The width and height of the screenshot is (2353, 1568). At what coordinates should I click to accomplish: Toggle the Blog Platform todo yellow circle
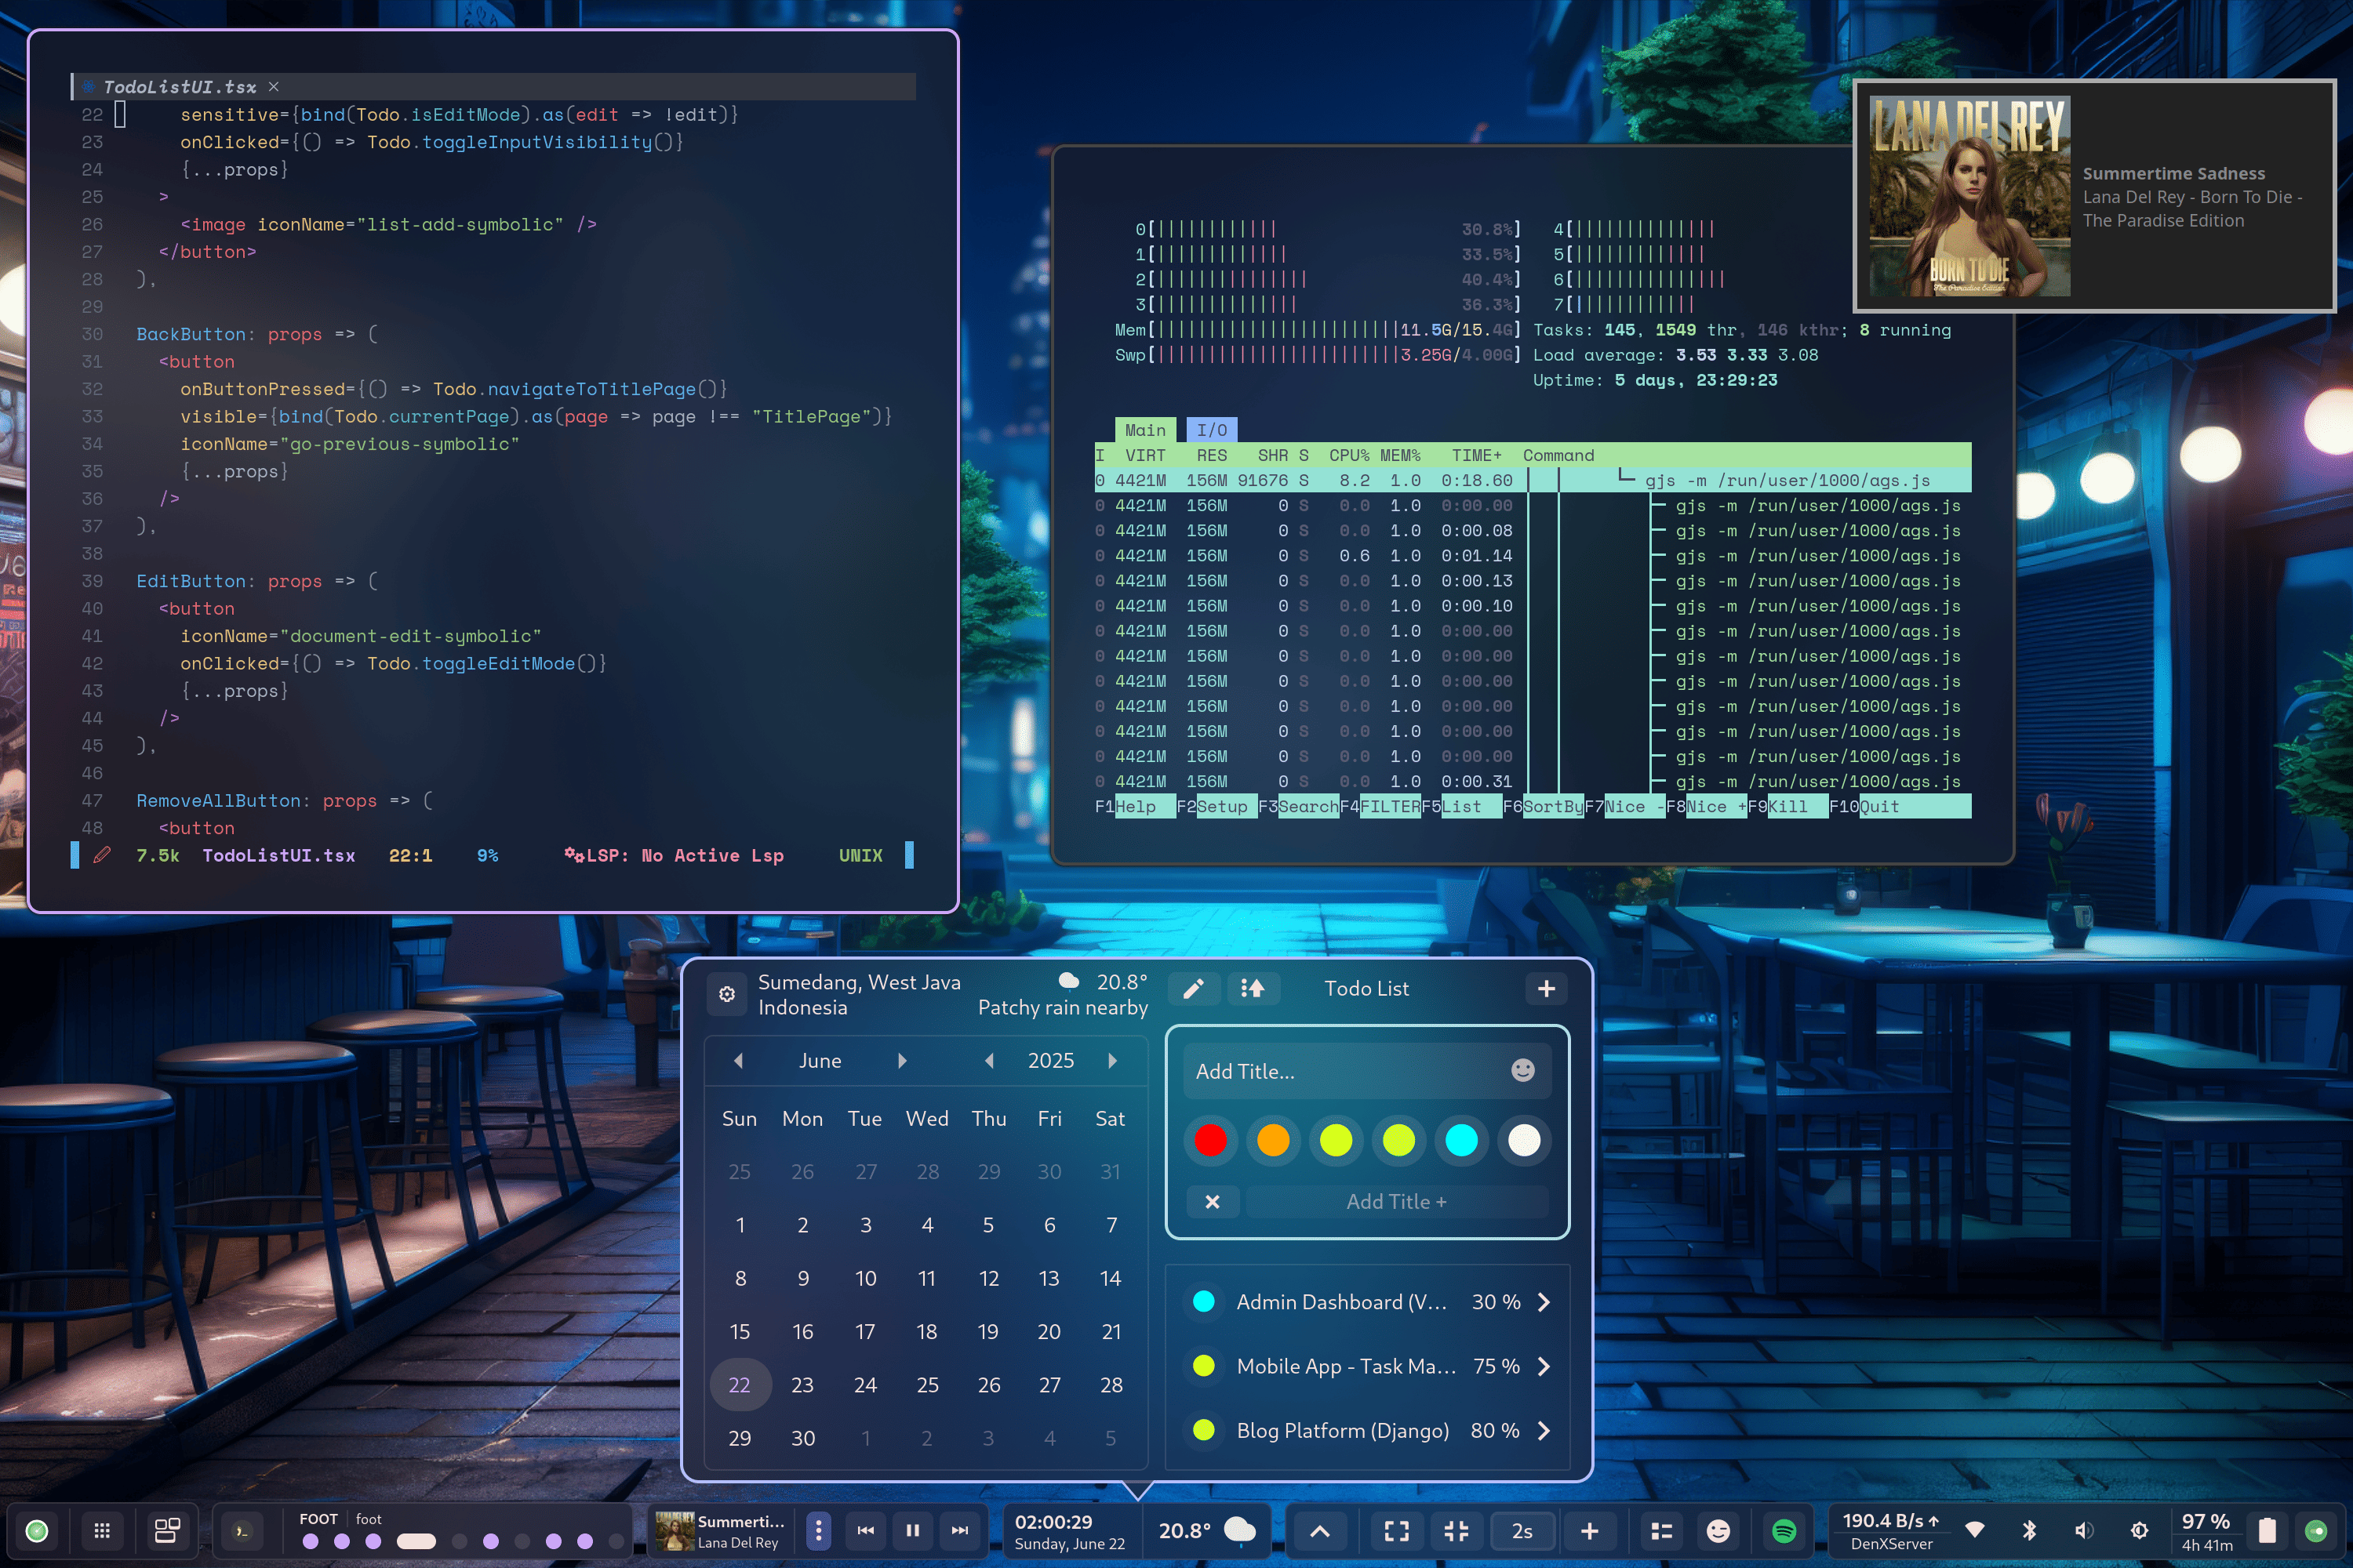coord(1205,1430)
